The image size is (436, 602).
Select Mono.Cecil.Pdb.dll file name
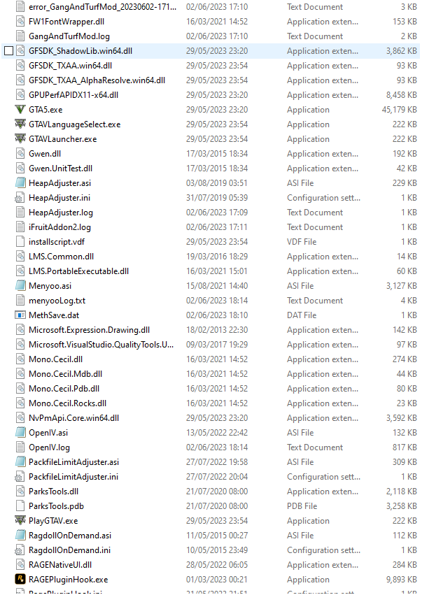coord(64,389)
